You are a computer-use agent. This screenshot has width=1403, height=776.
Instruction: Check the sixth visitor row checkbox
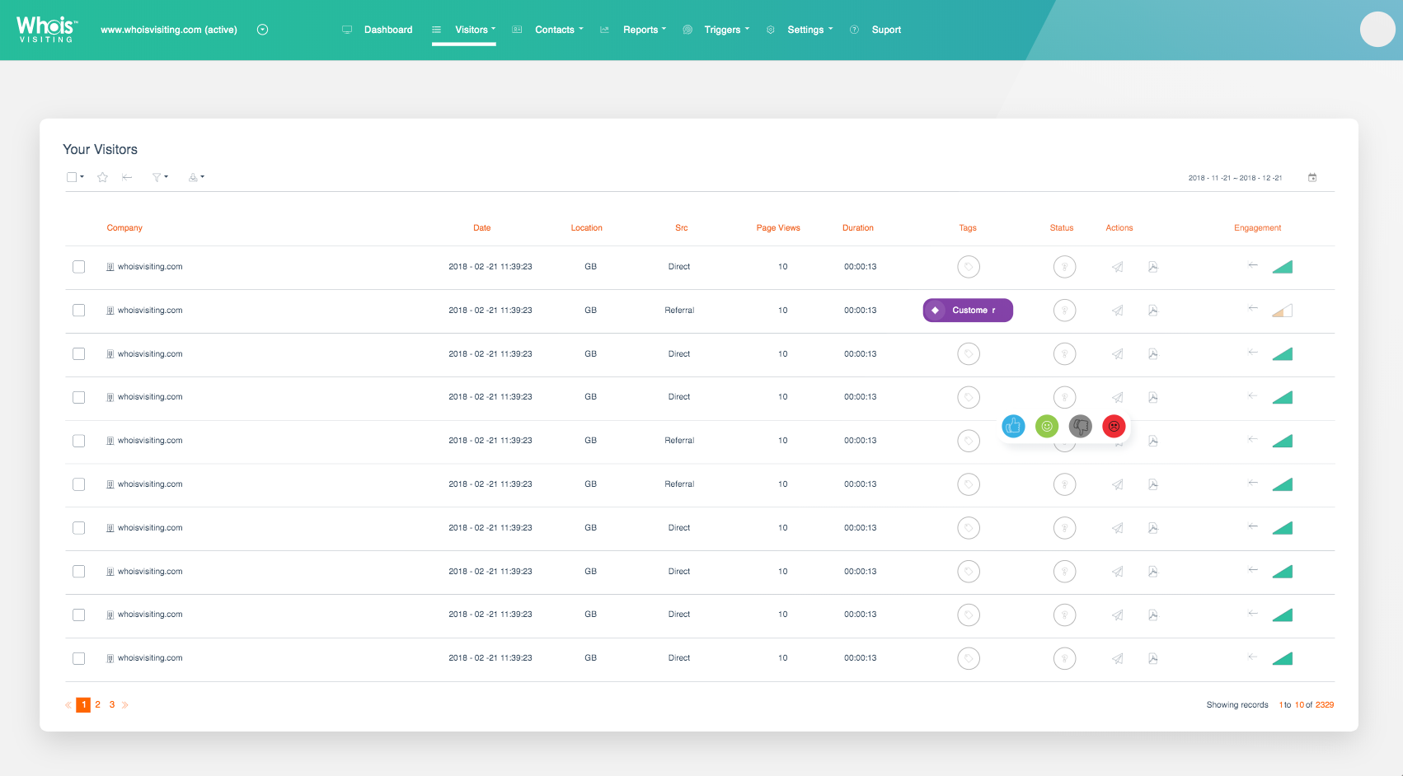[x=78, y=484]
